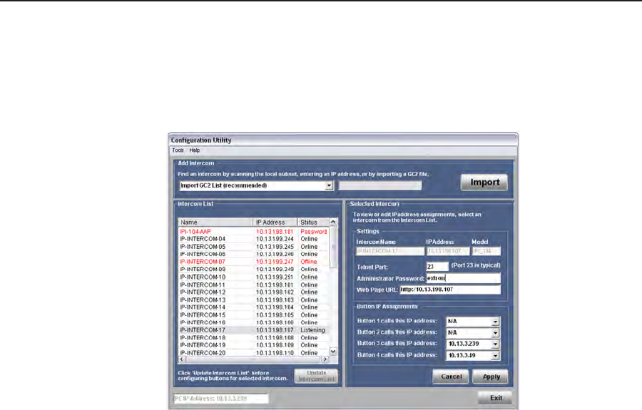Select the listening IP-INTERCOM-17 row
This screenshot has height=410, width=642.
[x=254, y=330]
